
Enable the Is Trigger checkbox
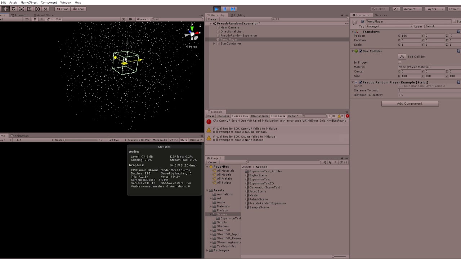399,62
